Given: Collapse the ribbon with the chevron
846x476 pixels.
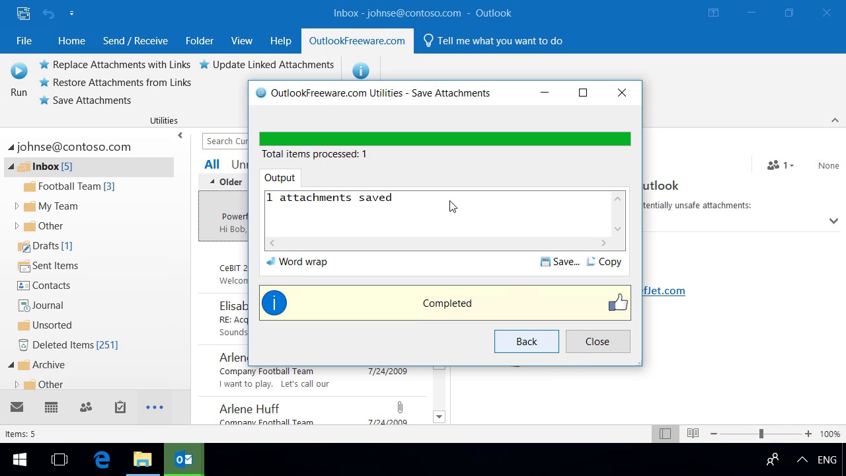Looking at the screenshot, I should [x=835, y=120].
